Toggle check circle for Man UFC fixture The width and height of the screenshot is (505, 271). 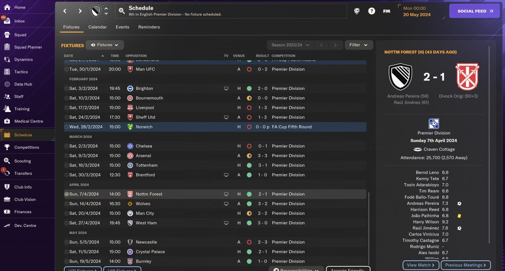point(66,69)
